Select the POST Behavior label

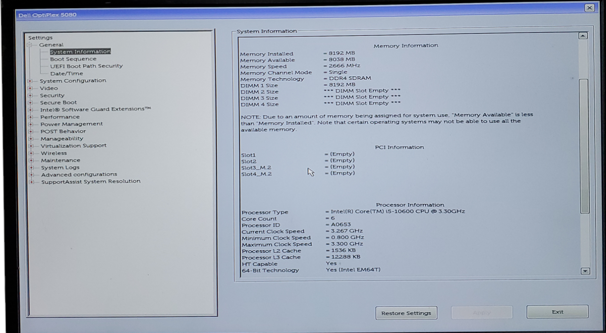pyautogui.click(x=63, y=131)
